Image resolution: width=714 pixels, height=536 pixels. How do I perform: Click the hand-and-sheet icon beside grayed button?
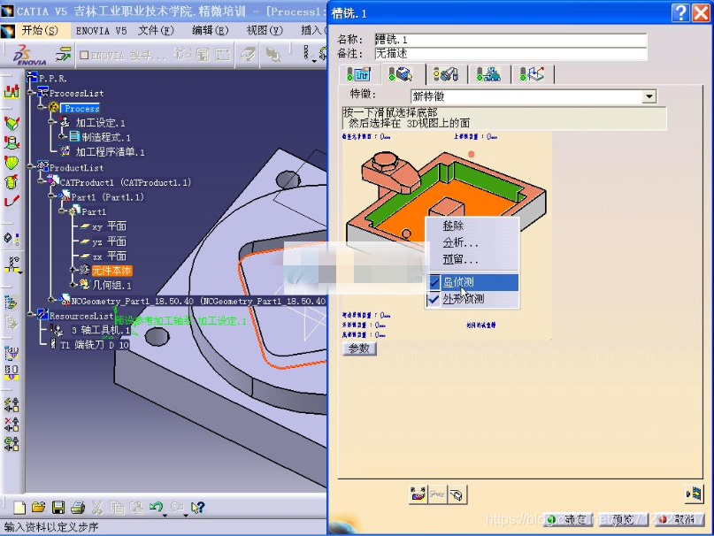(457, 494)
